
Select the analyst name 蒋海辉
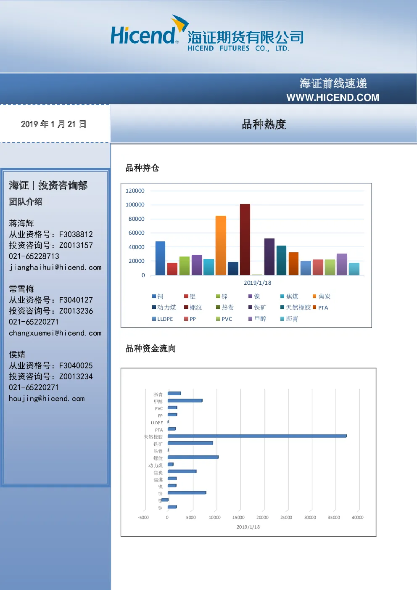21,223
